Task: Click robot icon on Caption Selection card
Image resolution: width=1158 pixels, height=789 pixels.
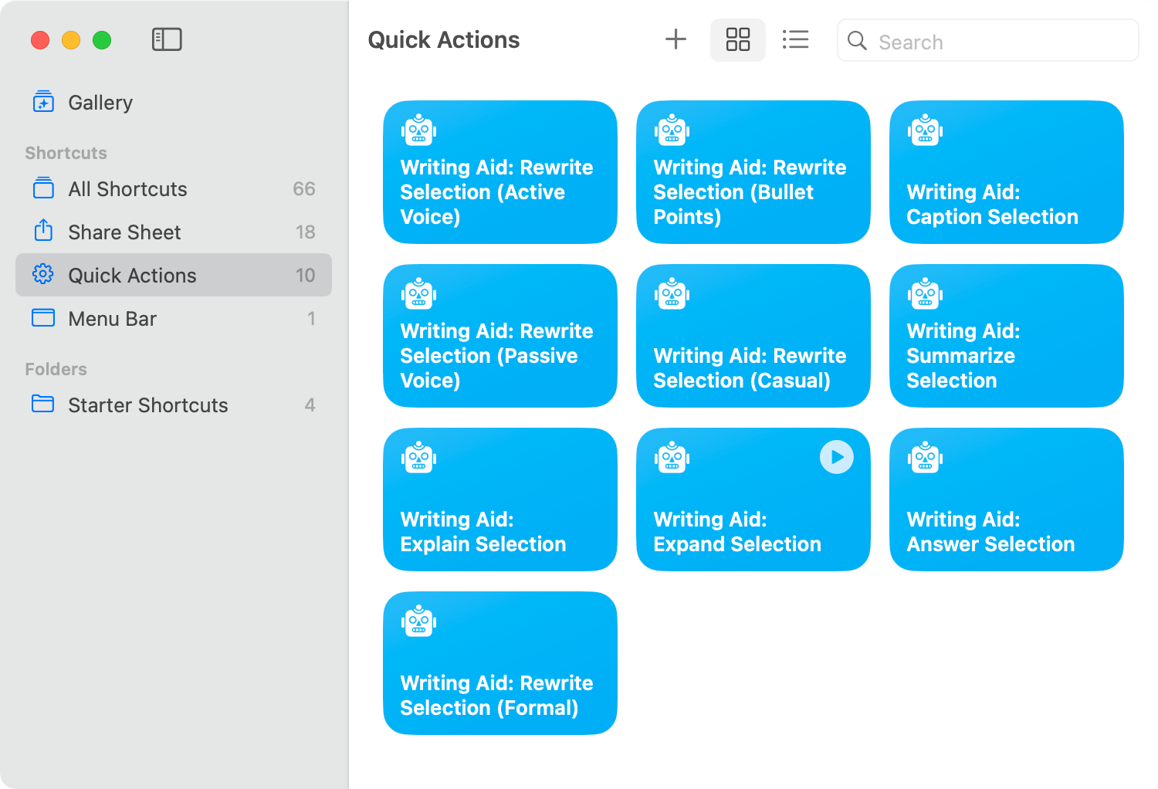Action: click(926, 130)
